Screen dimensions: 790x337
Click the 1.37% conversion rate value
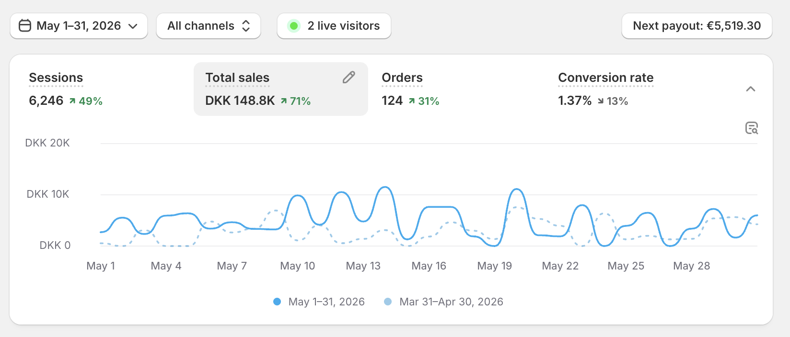coord(575,101)
